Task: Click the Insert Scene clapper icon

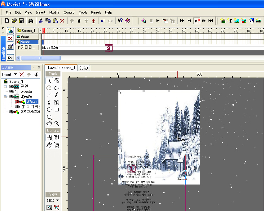Action: pos(223,21)
